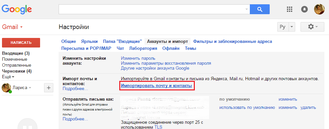329x129 pixels.
Task: Click Импортировать почту и контакты link
Action: 156,86
